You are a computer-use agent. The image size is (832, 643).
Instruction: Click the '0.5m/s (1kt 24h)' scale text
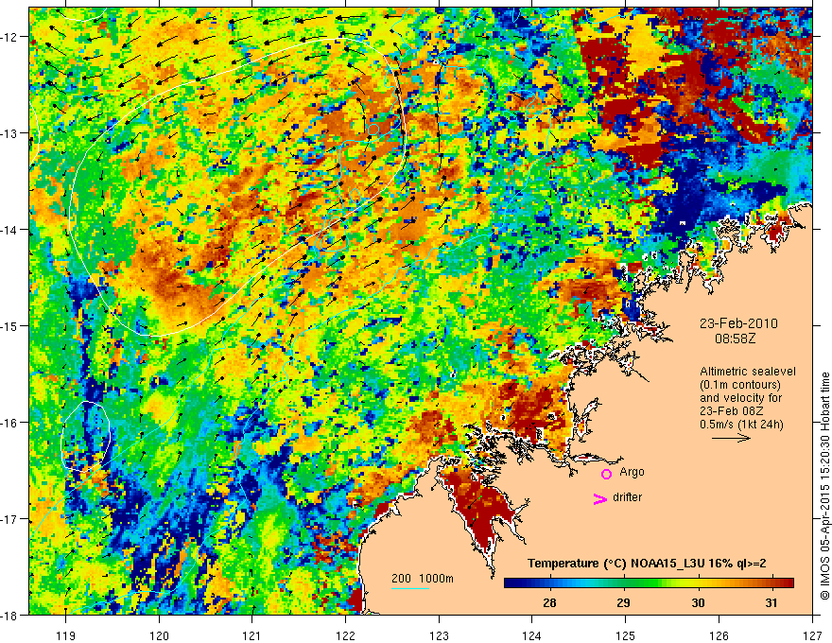click(741, 425)
